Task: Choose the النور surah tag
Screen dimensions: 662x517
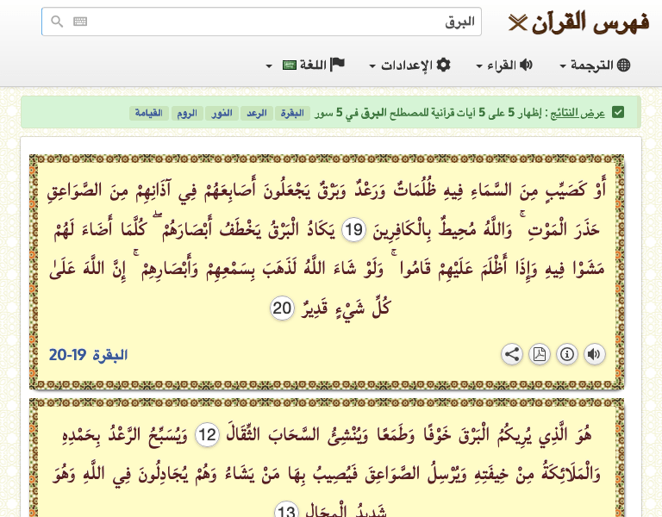Action: coord(222,113)
